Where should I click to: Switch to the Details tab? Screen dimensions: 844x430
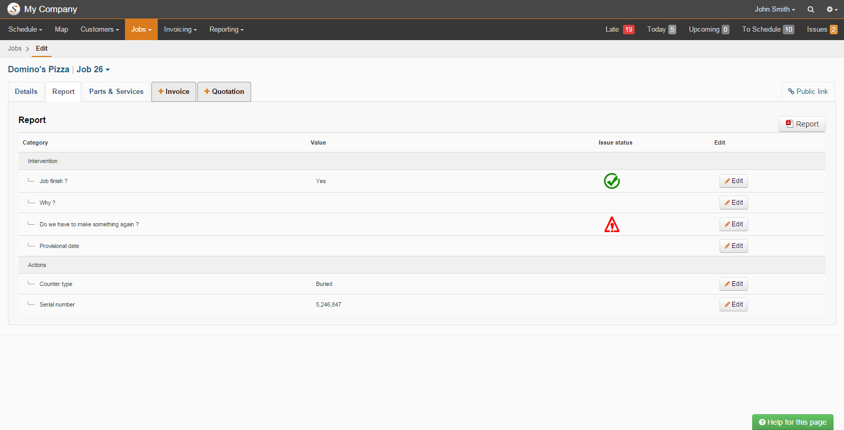pyautogui.click(x=26, y=91)
